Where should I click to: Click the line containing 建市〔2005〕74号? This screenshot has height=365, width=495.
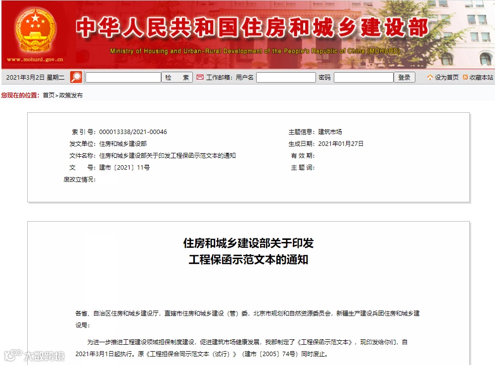pyautogui.click(x=201, y=354)
